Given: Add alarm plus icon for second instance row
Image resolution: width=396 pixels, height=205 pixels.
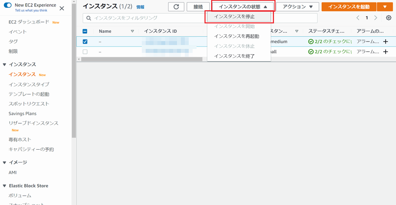Looking at the screenshot, I should coord(385,51).
